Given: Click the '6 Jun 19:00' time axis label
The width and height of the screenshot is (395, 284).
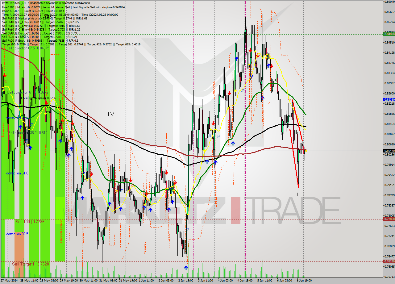Looking at the screenshot, I should (304, 281).
